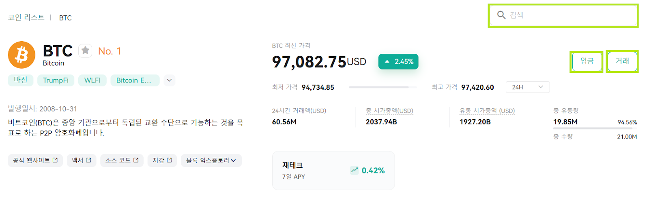Open the 공식 웹사이트 external link
649x198 pixels.
[x=35, y=160]
